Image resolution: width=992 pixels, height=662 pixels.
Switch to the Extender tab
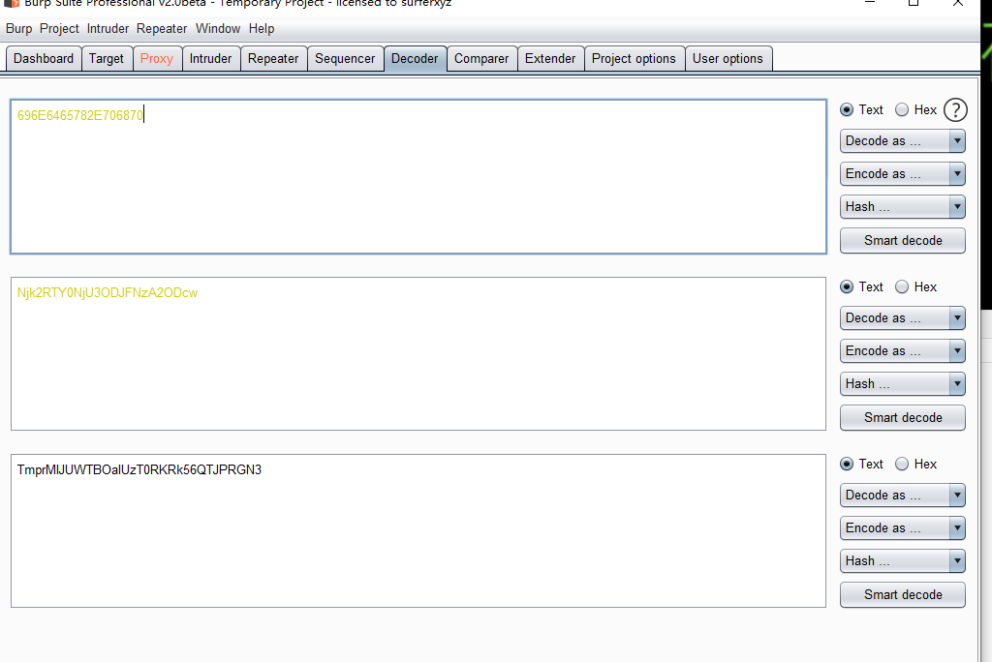pyautogui.click(x=550, y=59)
